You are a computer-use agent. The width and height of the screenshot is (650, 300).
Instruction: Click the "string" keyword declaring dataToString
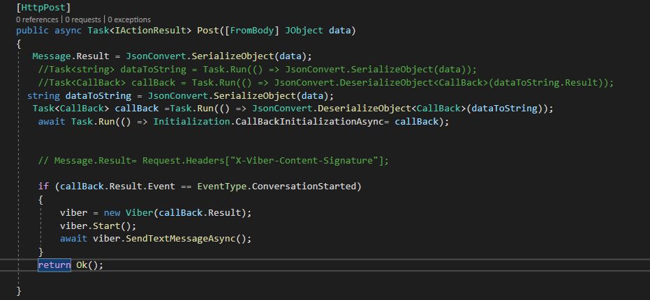(x=43, y=96)
